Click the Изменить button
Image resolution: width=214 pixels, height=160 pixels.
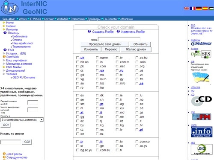coord(91,49)
